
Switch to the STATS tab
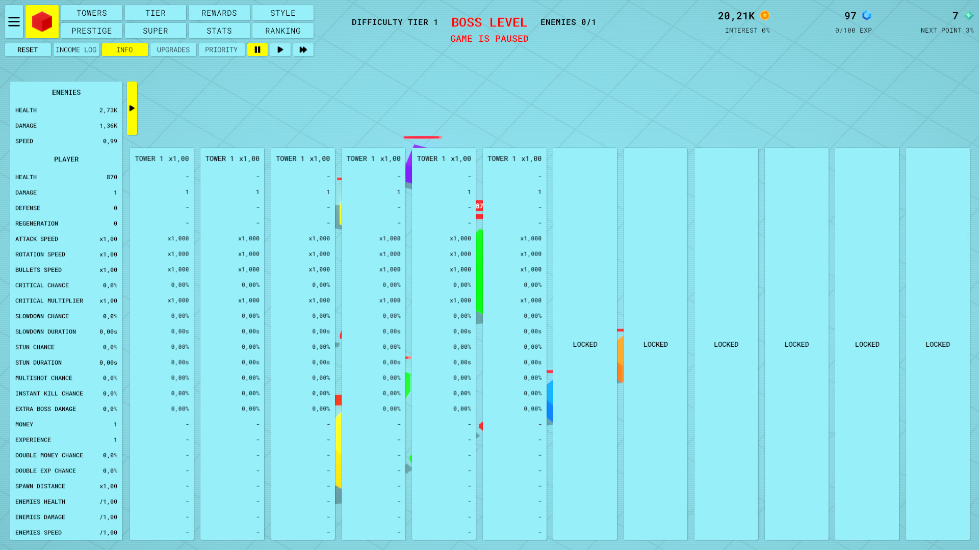tap(219, 31)
